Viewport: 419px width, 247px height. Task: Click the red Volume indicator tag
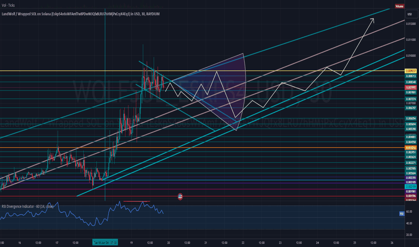click(x=399, y=6)
